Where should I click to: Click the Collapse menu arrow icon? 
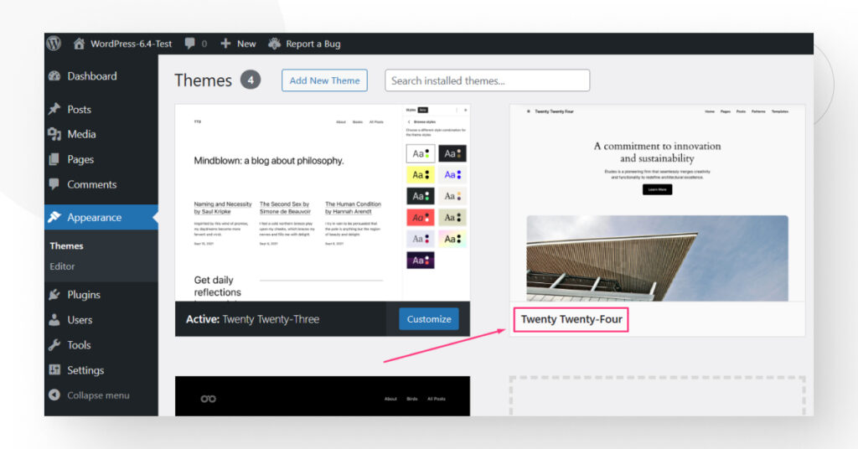(x=54, y=395)
